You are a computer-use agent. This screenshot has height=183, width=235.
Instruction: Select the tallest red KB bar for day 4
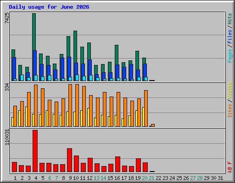pos(35,151)
